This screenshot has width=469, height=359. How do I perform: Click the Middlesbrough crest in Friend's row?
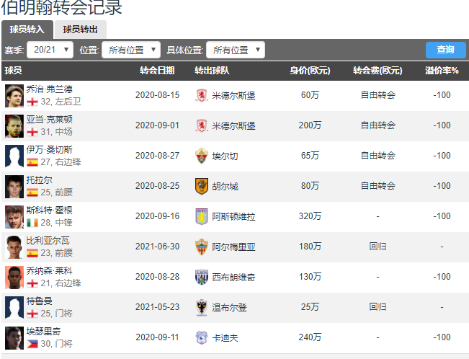tap(201, 95)
